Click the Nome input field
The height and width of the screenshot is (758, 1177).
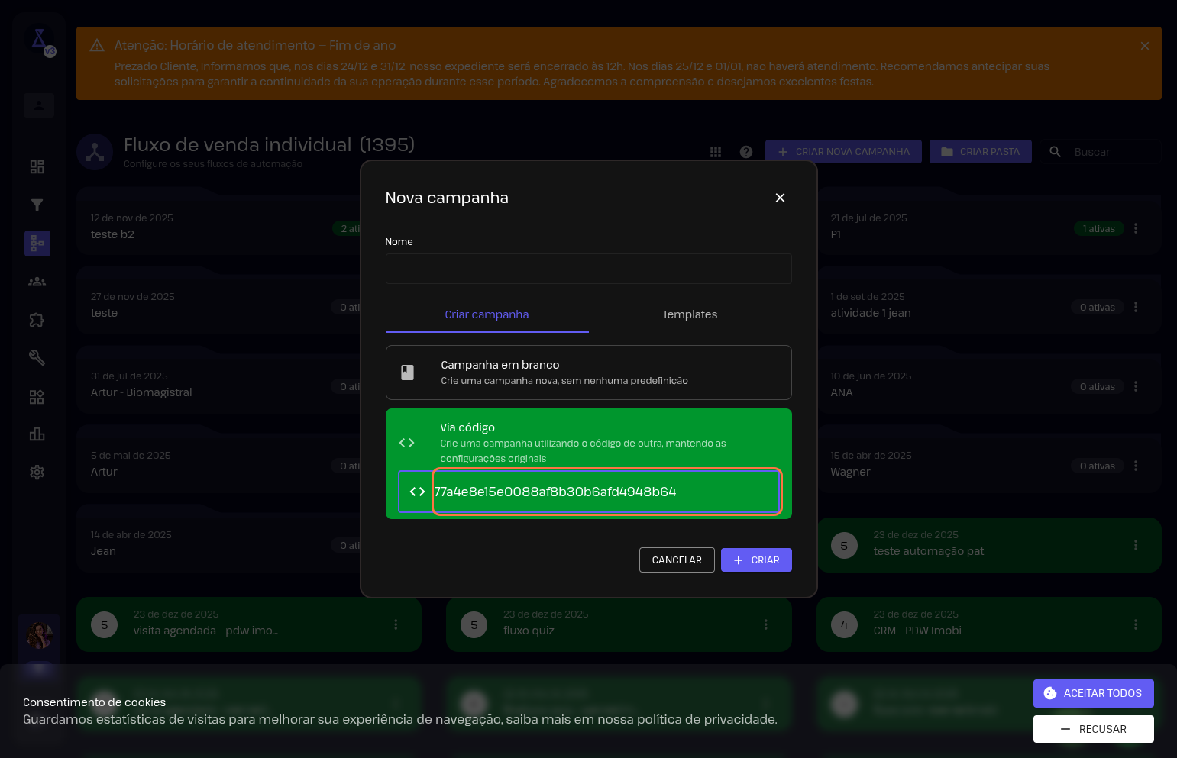[x=588, y=269]
